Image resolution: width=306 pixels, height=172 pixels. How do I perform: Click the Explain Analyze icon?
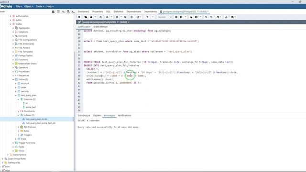[x=197, y=17]
